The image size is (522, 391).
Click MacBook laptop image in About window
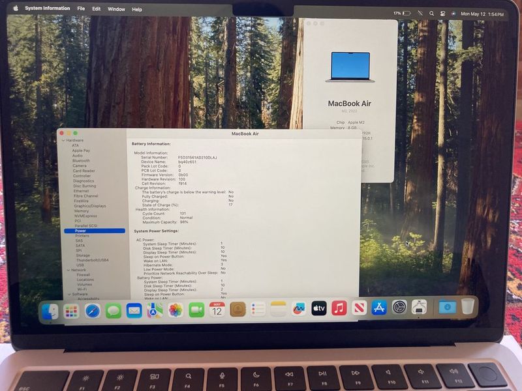pyautogui.click(x=350, y=67)
